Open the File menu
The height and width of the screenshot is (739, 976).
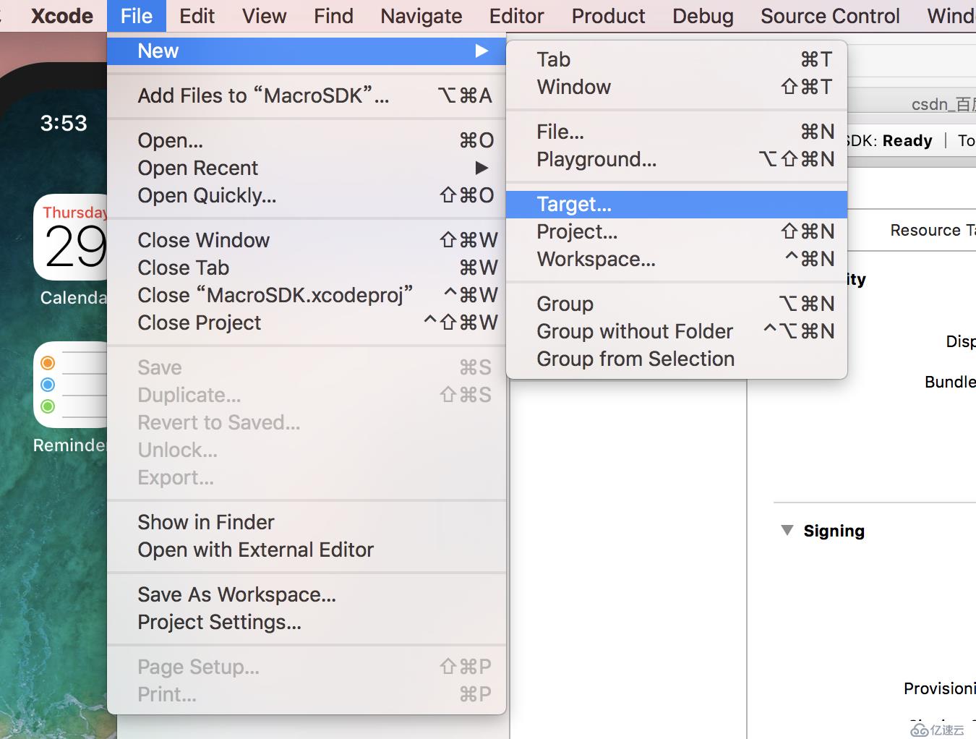[136, 16]
